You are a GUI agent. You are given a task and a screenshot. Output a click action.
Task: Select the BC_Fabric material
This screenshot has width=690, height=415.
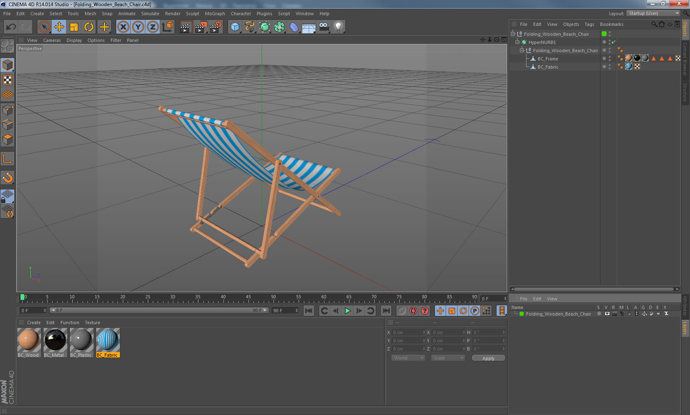pos(108,343)
